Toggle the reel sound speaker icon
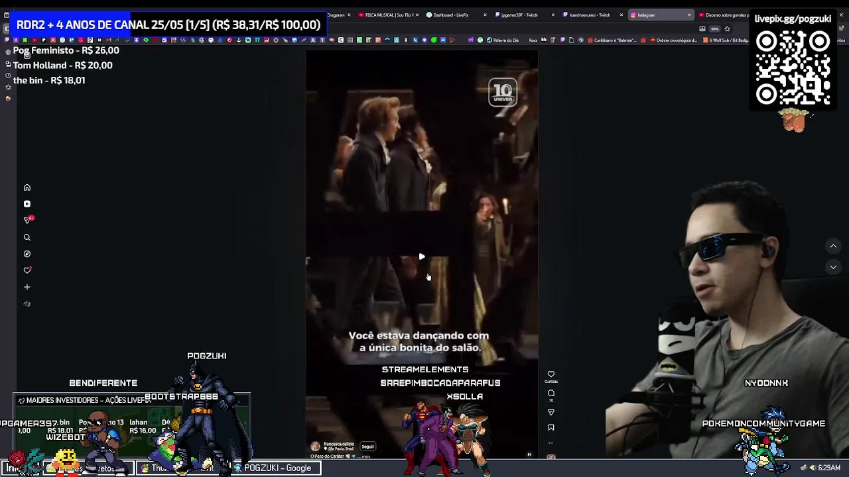This screenshot has height=477, width=849. click(x=529, y=454)
